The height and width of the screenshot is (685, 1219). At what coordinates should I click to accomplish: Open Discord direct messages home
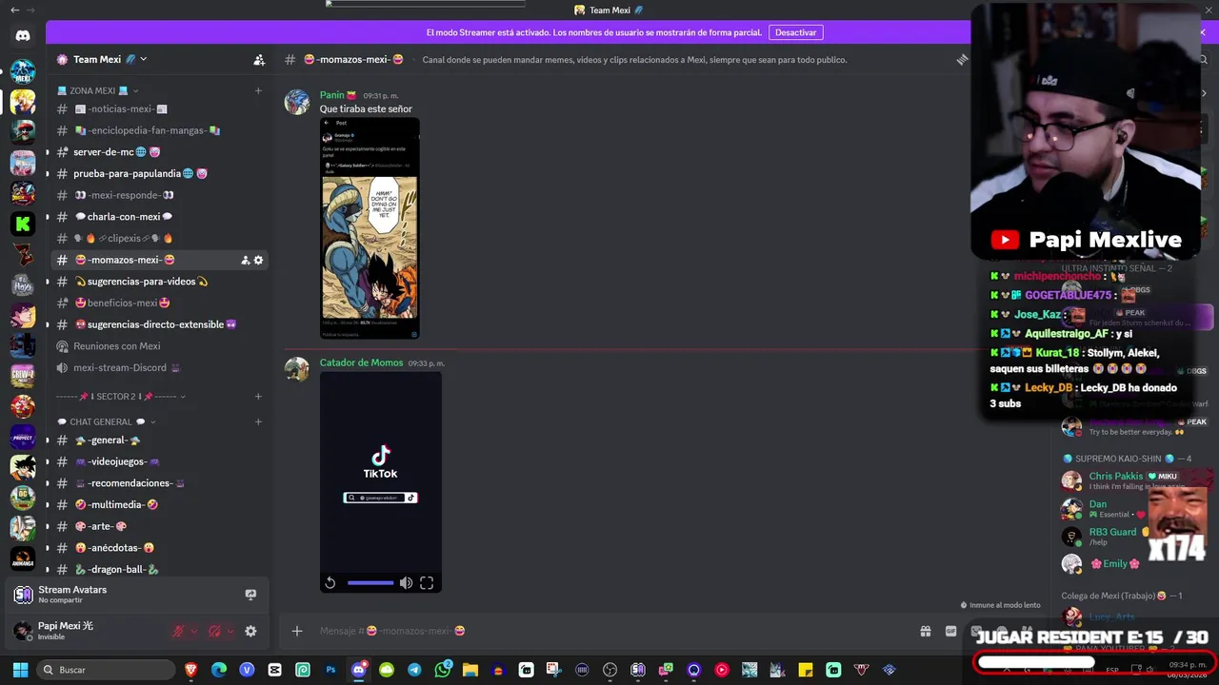pyautogui.click(x=23, y=35)
